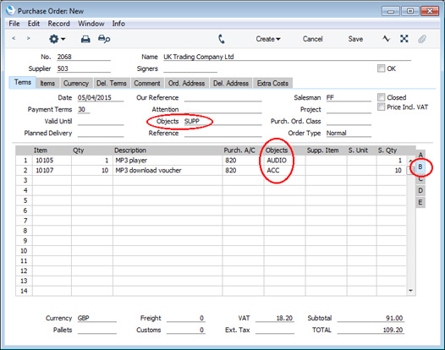Switch to the Currency tab
The height and width of the screenshot is (350, 445).
click(x=76, y=84)
